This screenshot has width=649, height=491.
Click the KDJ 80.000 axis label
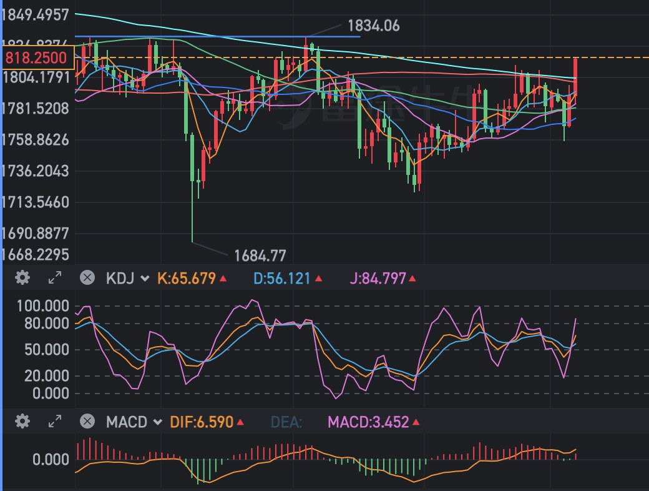click(46, 323)
